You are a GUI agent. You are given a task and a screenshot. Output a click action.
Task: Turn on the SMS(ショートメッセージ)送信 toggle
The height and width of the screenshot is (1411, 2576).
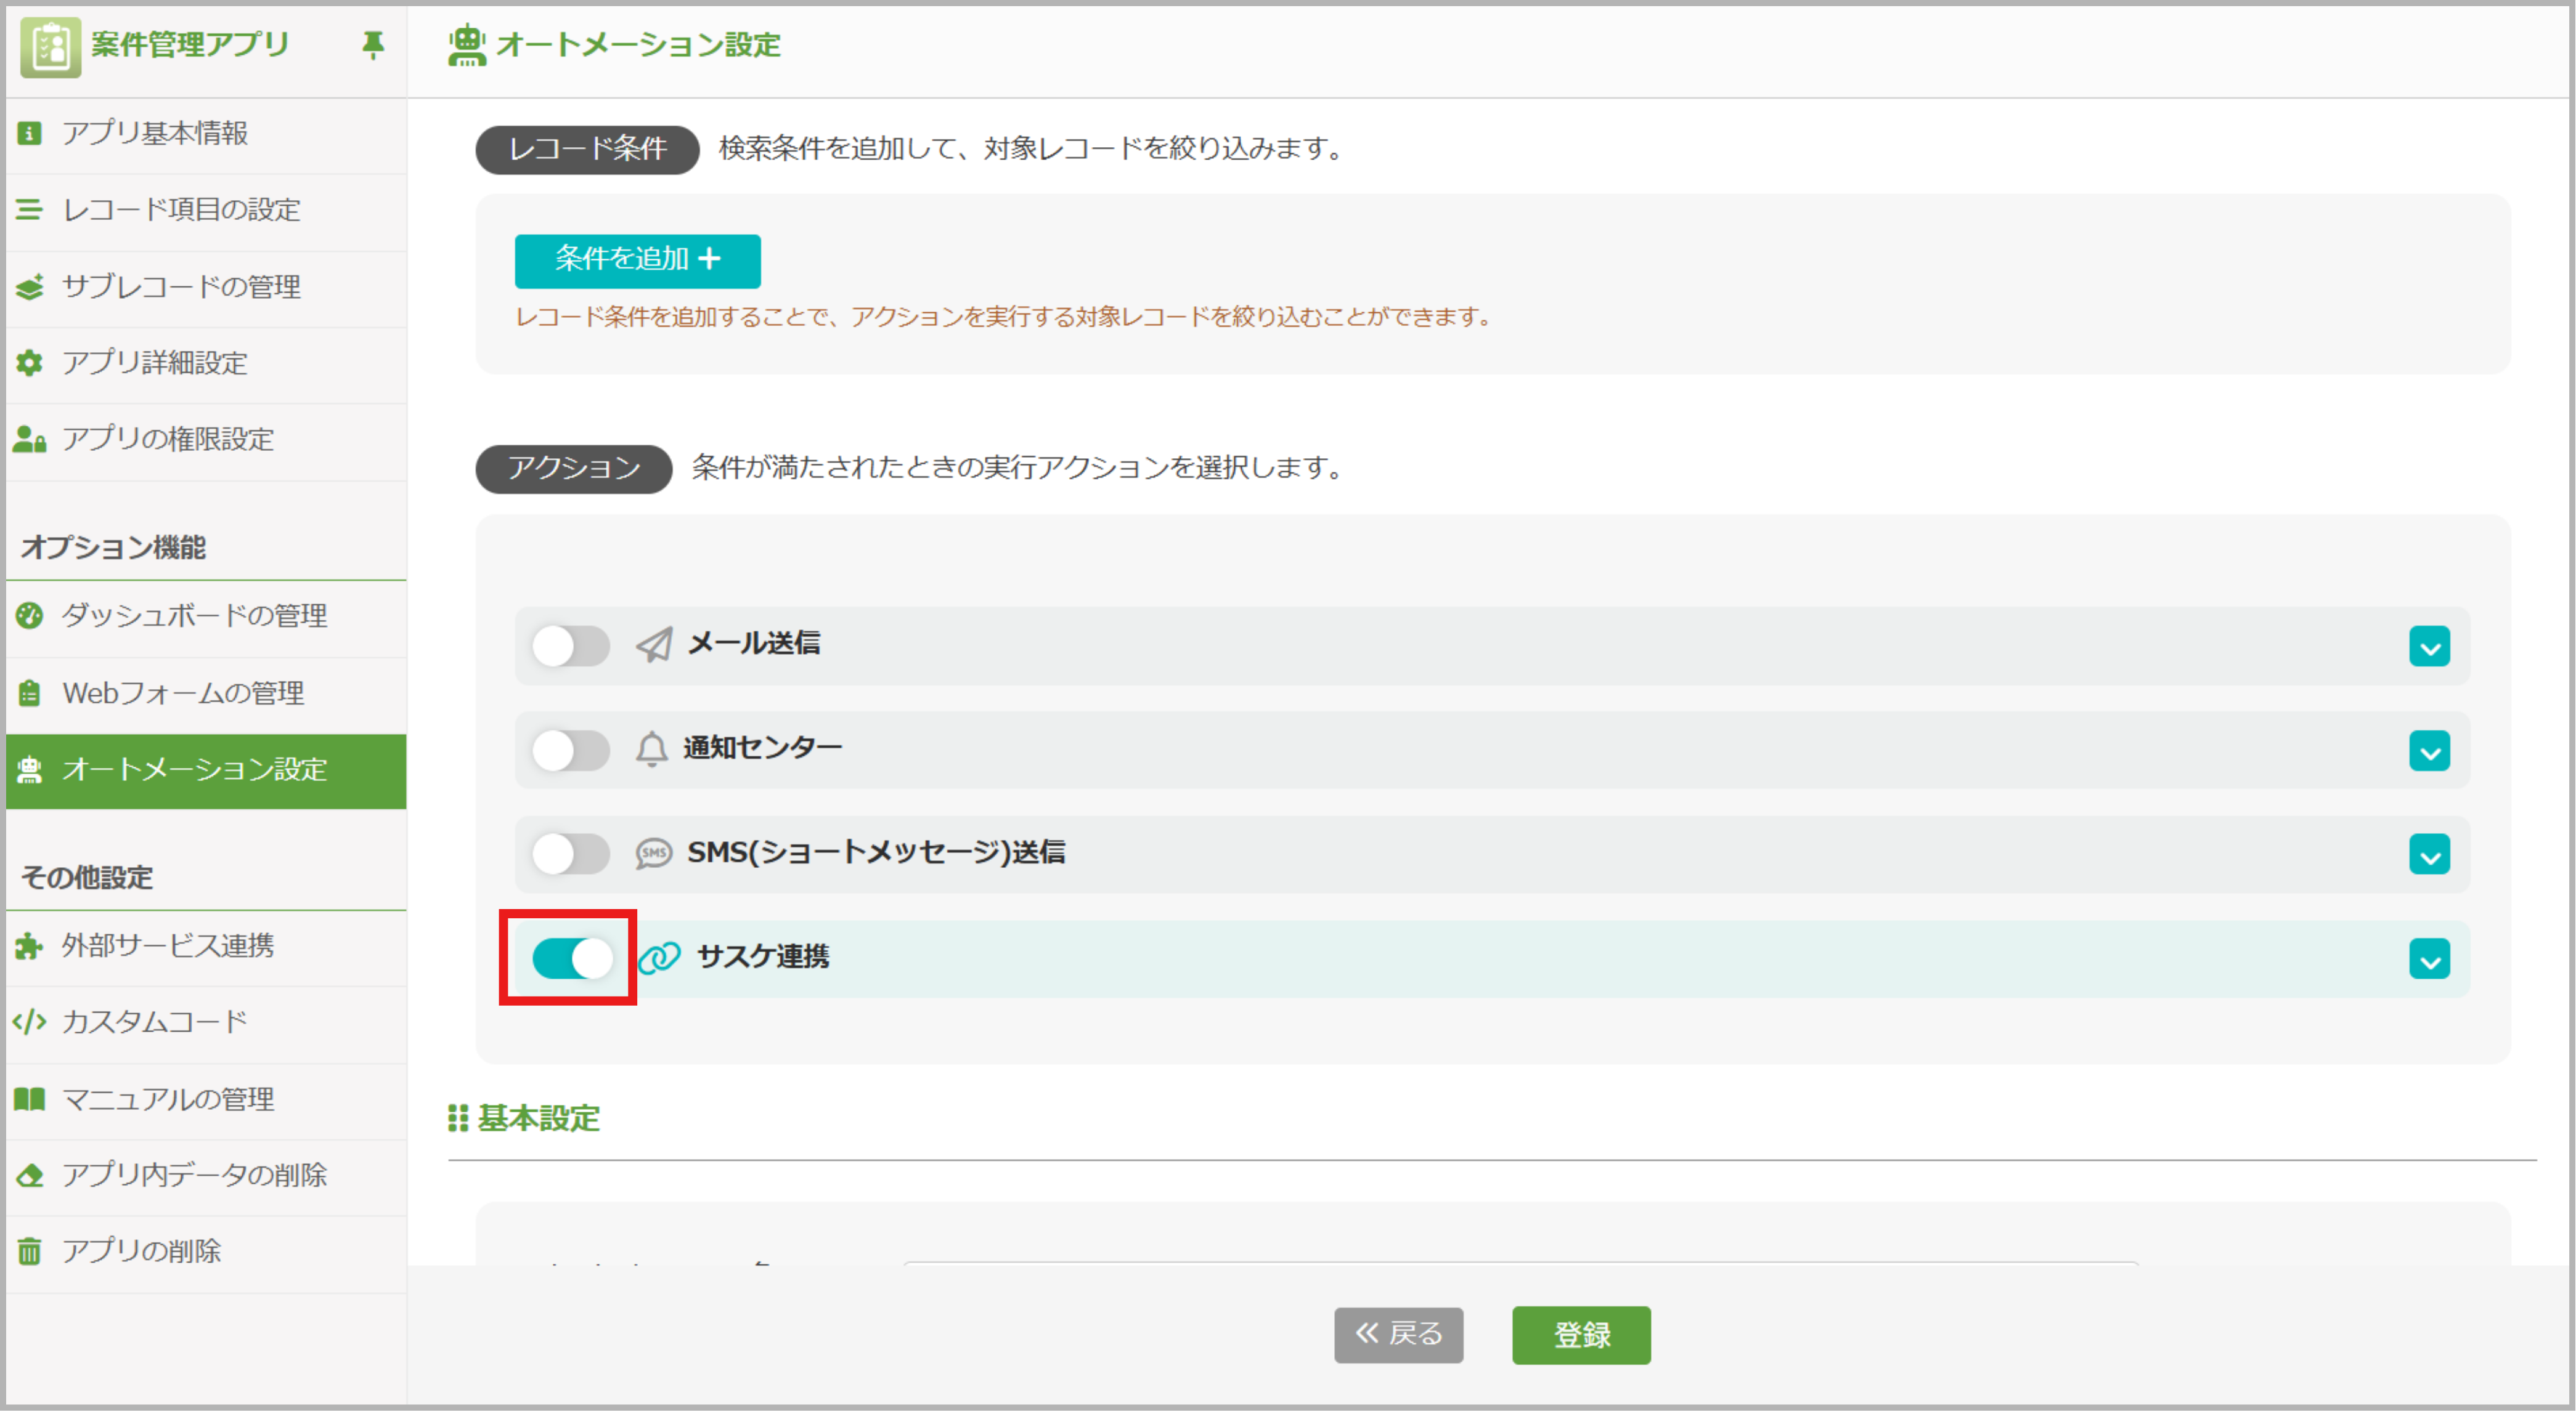tap(571, 854)
